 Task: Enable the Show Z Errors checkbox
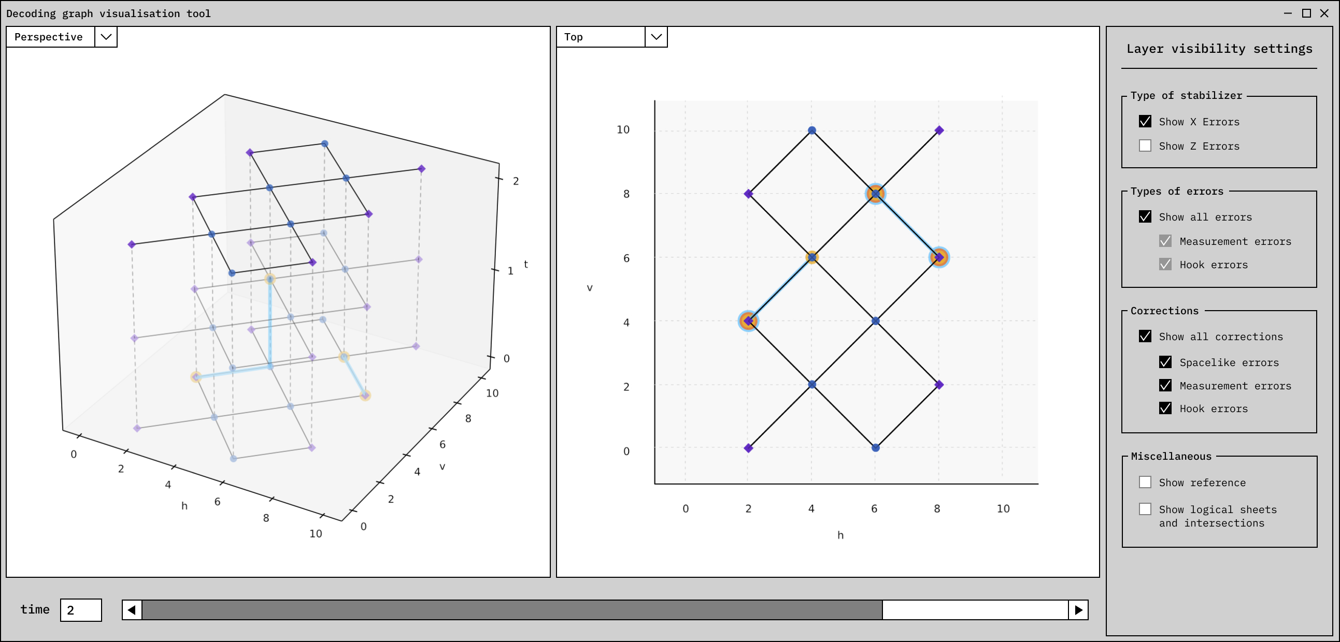coord(1145,145)
